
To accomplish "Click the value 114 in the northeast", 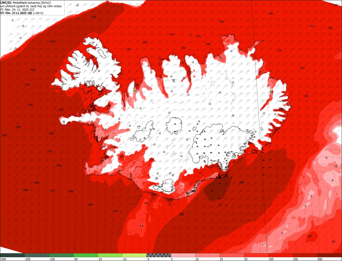I will pyautogui.click(x=279, y=50).
